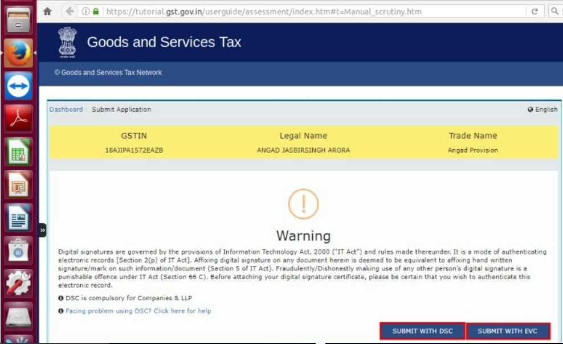Viewport: 563px width, 344px height.
Task: Click SUBMIT WITH DSC button
Action: (422, 331)
